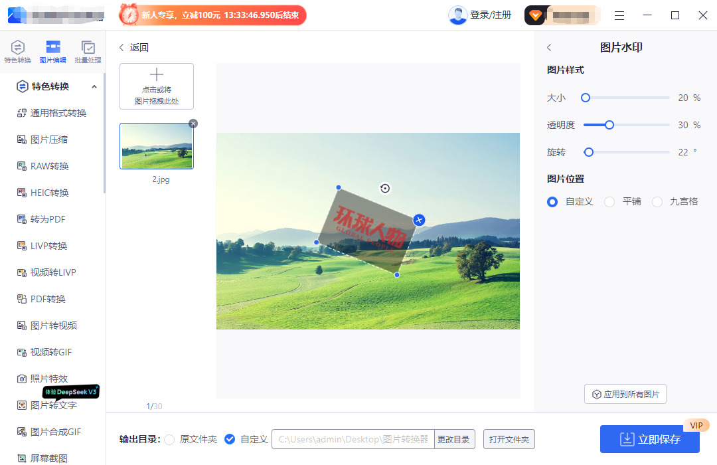Open 图片转文字 in the sidebar

pos(54,405)
